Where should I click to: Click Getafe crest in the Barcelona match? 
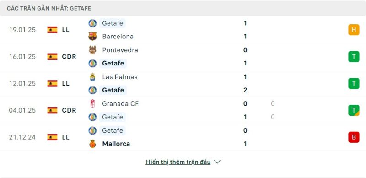pos(93,23)
